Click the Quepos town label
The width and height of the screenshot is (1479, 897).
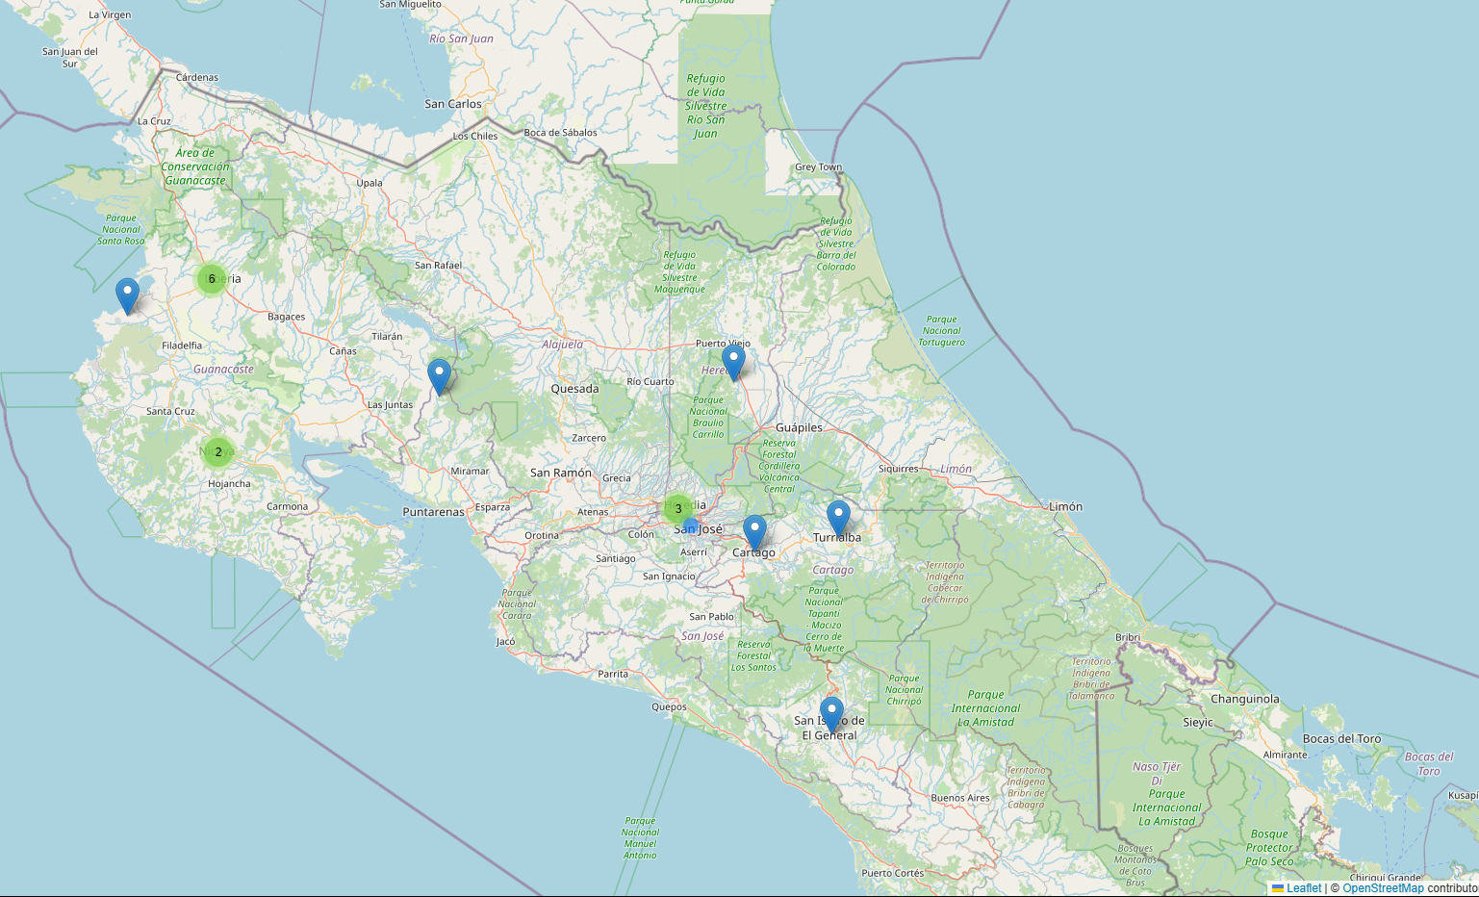669,706
